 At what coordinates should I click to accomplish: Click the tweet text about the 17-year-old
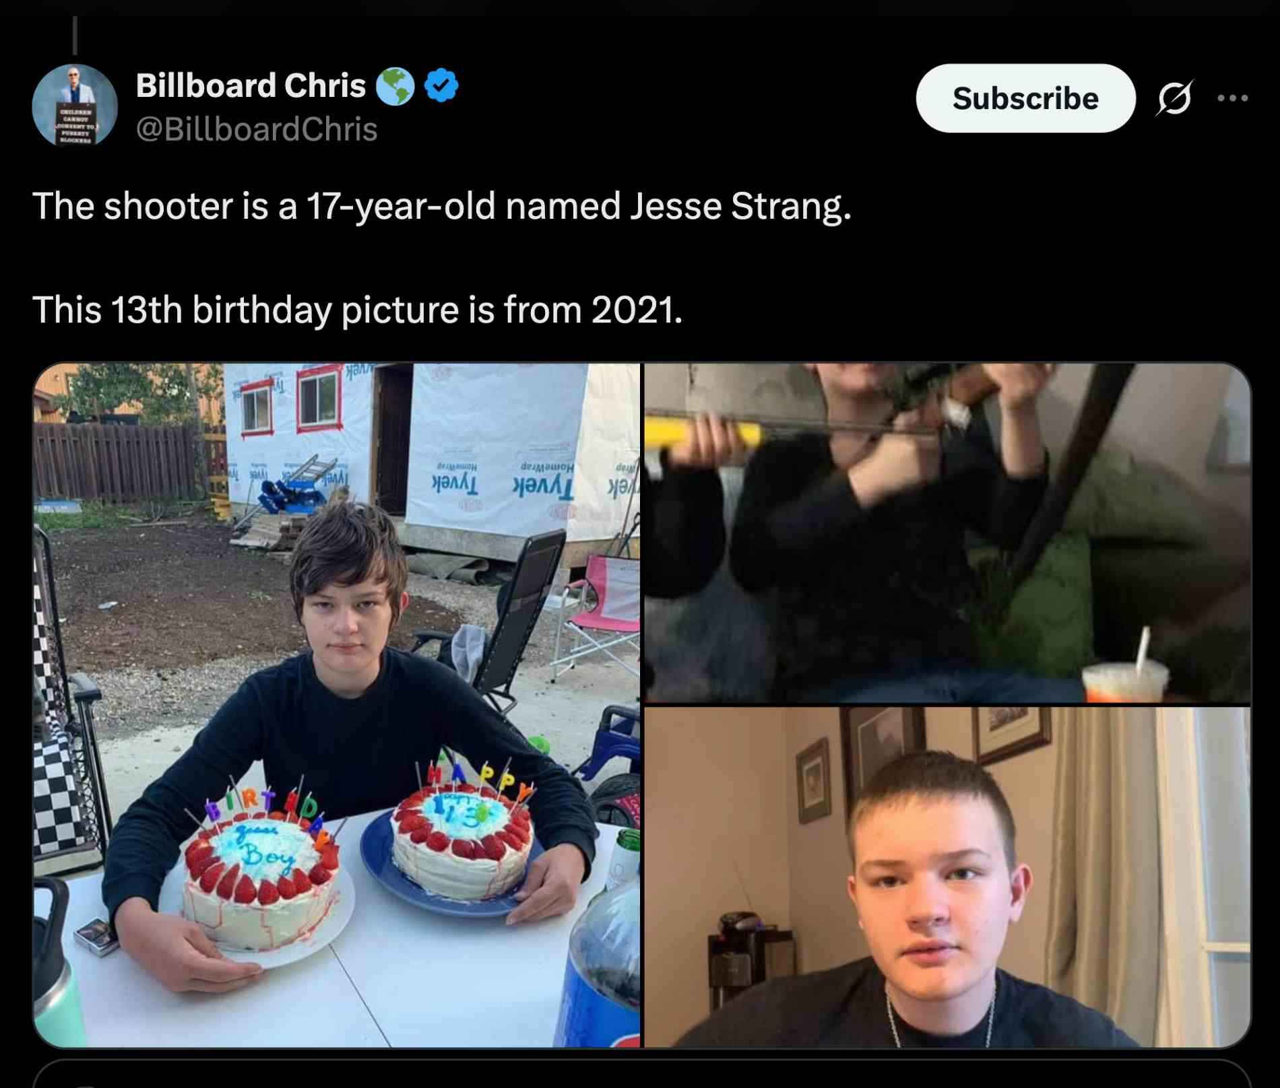442,205
